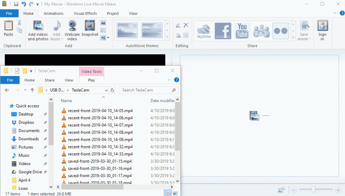
Task: Click Undo in Movie Maker quick access toolbar
Action: click(x=23, y=4)
